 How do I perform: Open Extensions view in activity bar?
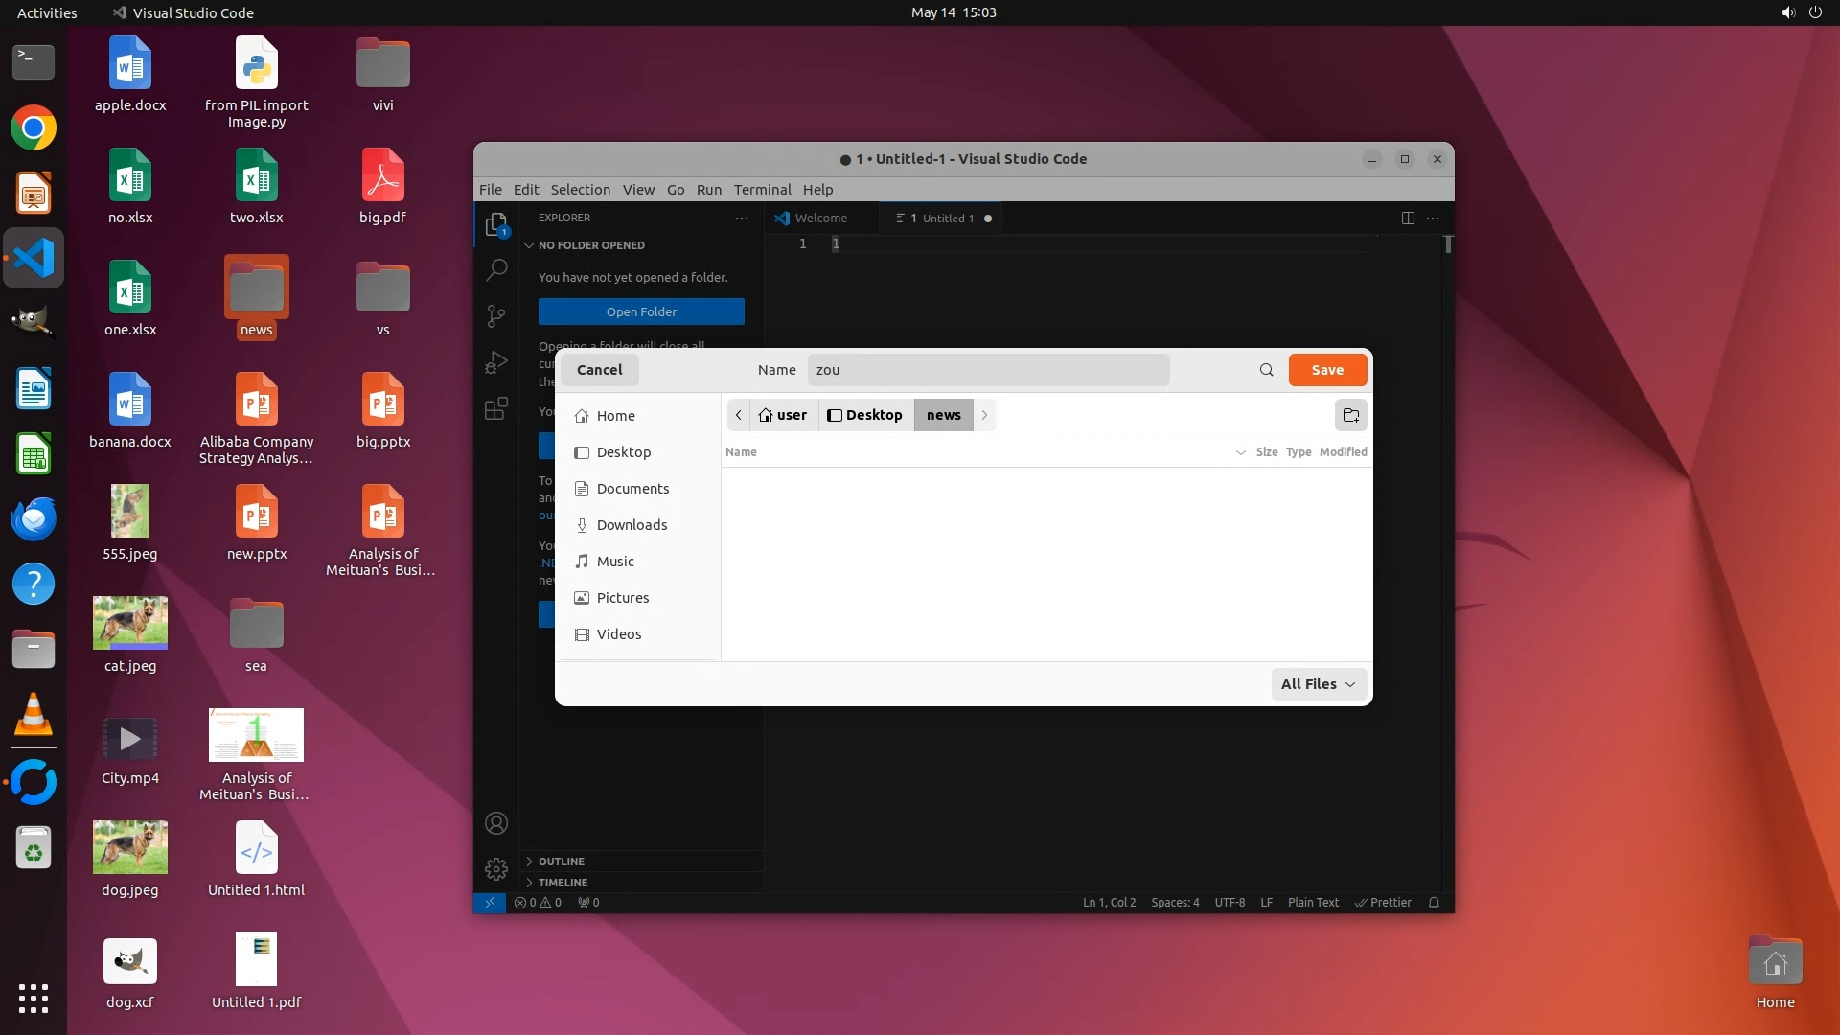tap(496, 409)
